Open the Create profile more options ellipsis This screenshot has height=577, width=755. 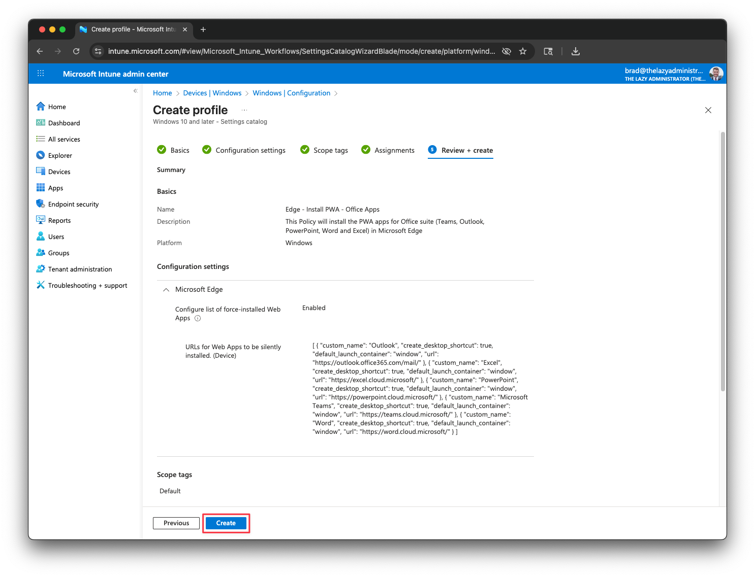(244, 110)
